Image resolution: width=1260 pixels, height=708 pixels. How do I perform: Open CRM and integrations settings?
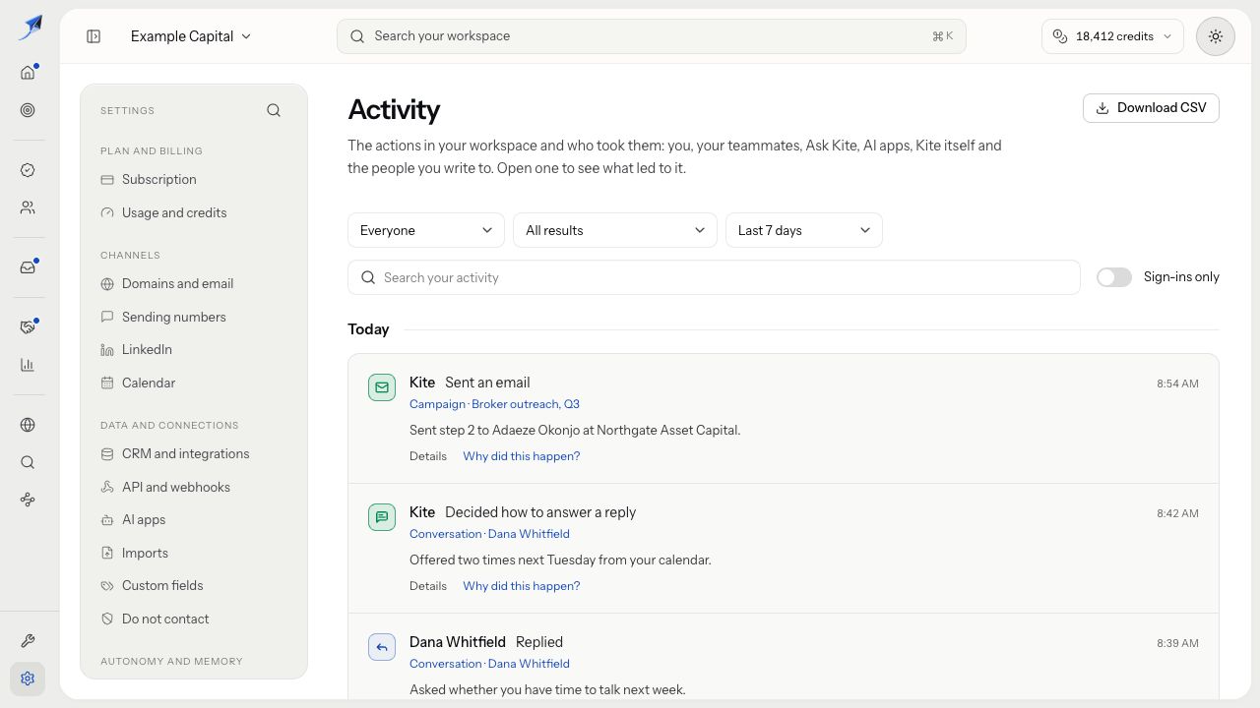(194, 454)
